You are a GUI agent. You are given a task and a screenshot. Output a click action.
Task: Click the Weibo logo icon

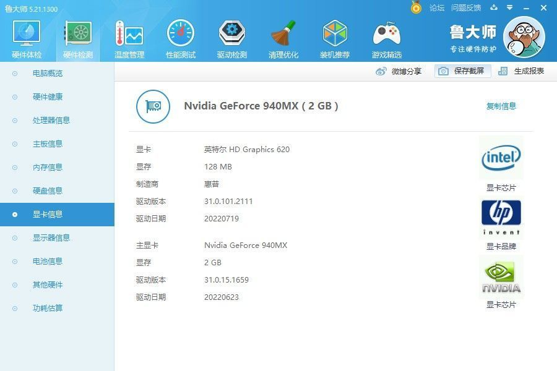[x=381, y=71]
